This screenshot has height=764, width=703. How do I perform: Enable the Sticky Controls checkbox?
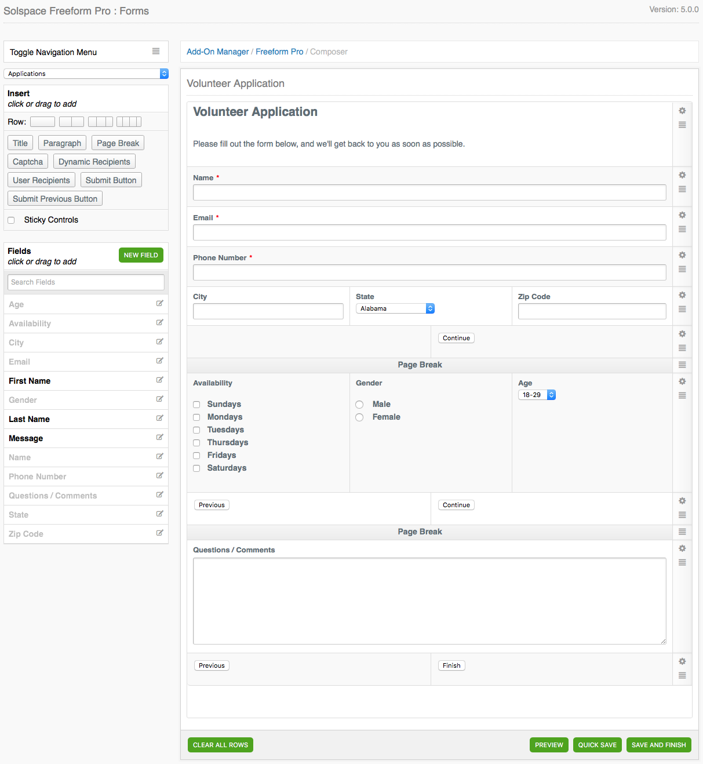point(11,220)
